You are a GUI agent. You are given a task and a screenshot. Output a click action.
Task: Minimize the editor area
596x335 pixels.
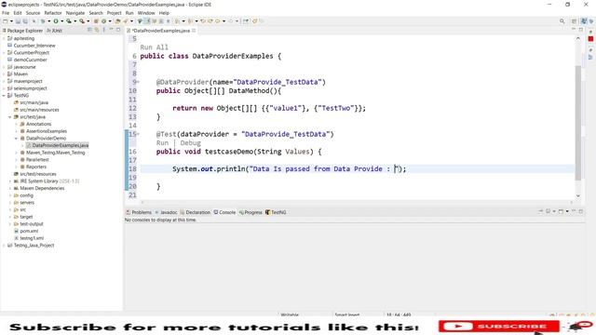574,29
